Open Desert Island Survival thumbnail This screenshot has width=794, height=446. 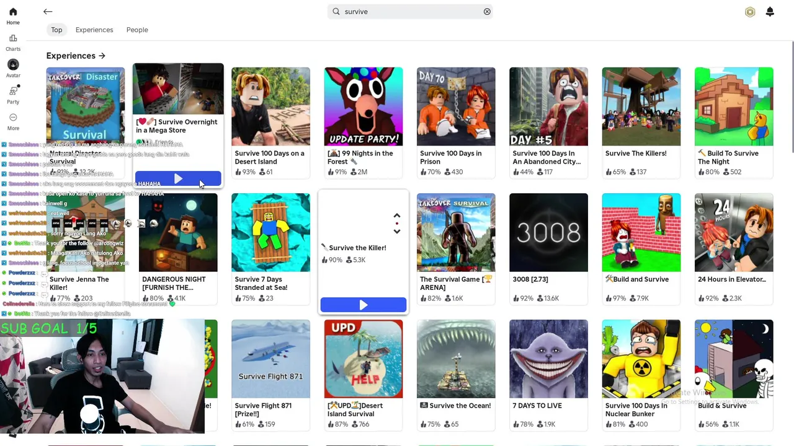pyautogui.click(x=364, y=359)
